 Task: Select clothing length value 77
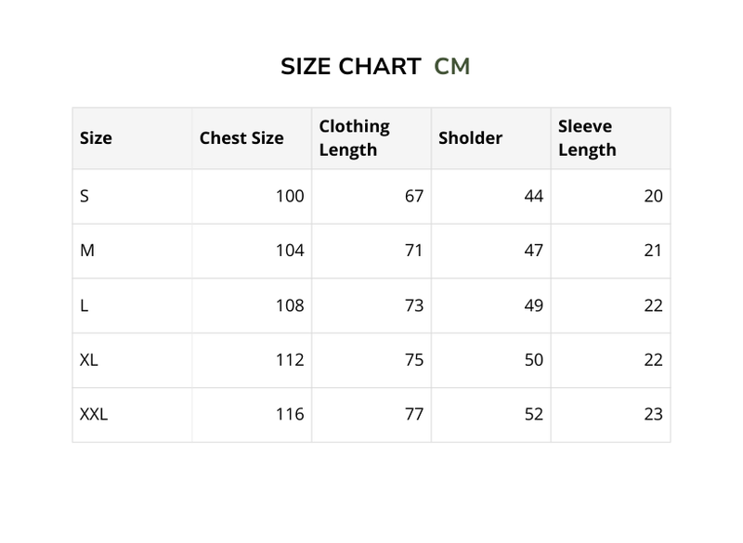(x=413, y=415)
